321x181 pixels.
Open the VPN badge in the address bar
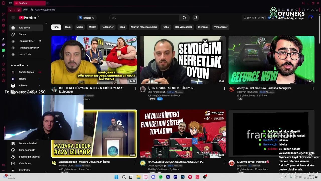(x=26, y=10)
